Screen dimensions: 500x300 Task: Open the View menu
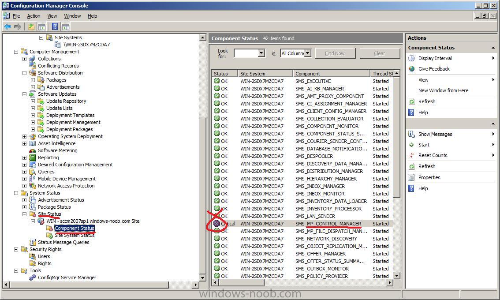[52, 16]
